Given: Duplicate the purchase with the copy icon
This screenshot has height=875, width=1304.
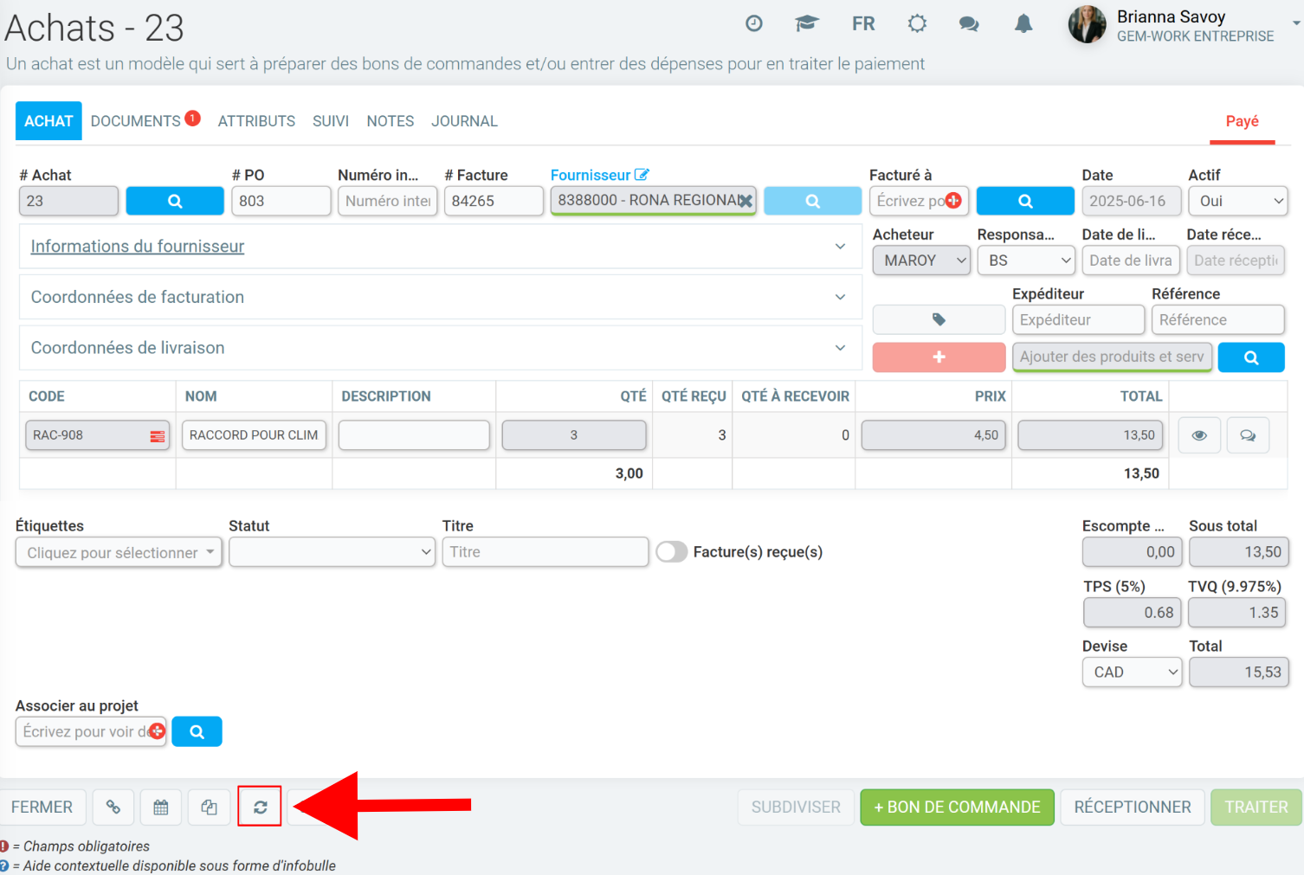Looking at the screenshot, I should (209, 807).
